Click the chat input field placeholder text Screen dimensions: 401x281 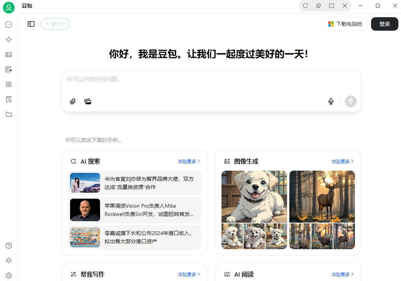pos(150,79)
